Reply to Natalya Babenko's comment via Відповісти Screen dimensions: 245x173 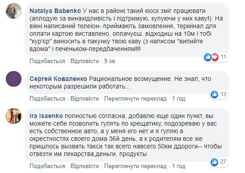click(x=84, y=61)
